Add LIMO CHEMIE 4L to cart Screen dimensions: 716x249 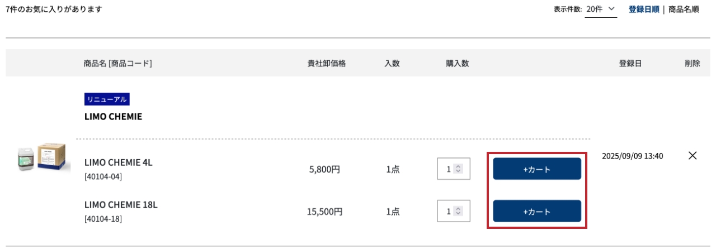pyautogui.click(x=536, y=169)
